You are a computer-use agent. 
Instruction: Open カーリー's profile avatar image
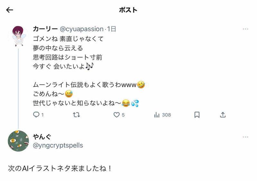pos(18,35)
